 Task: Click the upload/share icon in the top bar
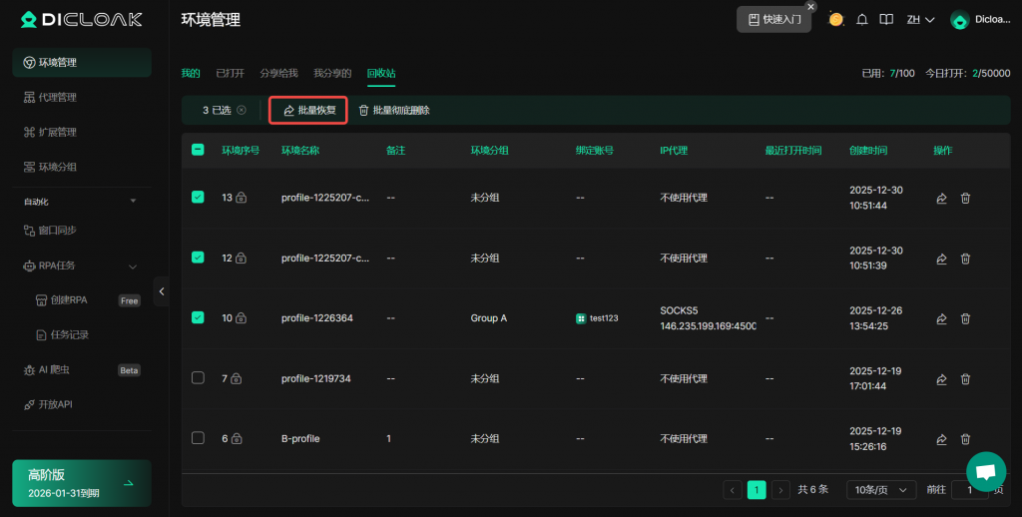point(885,20)
